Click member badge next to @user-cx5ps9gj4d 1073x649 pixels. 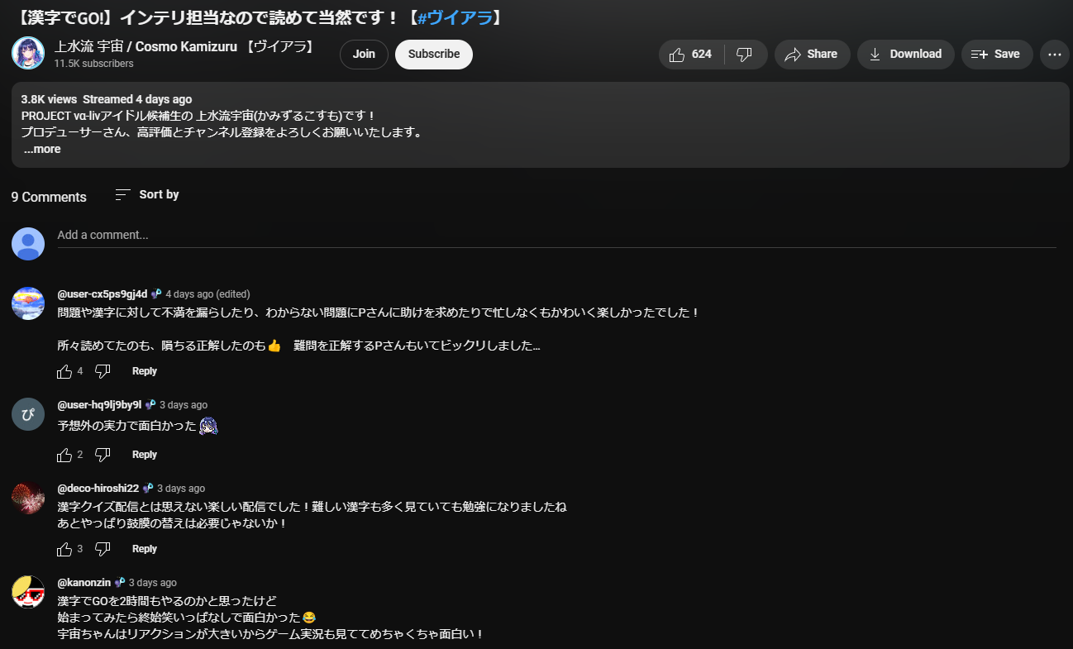[156, 294]
